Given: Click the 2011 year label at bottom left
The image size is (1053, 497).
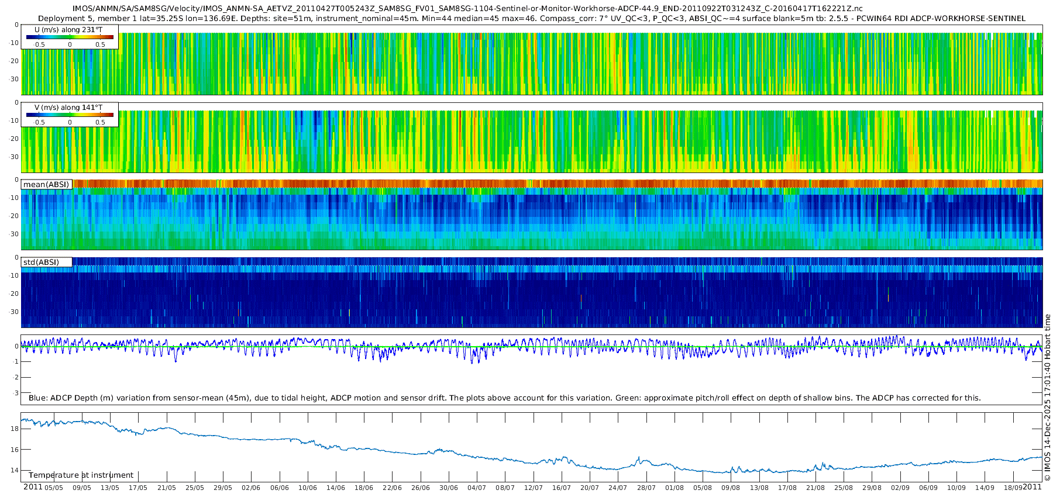Looking at the screenshot, I should 33,487.
